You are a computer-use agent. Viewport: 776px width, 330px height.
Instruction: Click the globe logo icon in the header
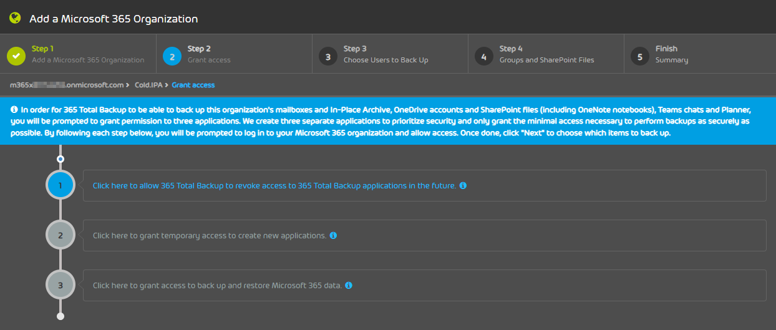coord(16,18)
